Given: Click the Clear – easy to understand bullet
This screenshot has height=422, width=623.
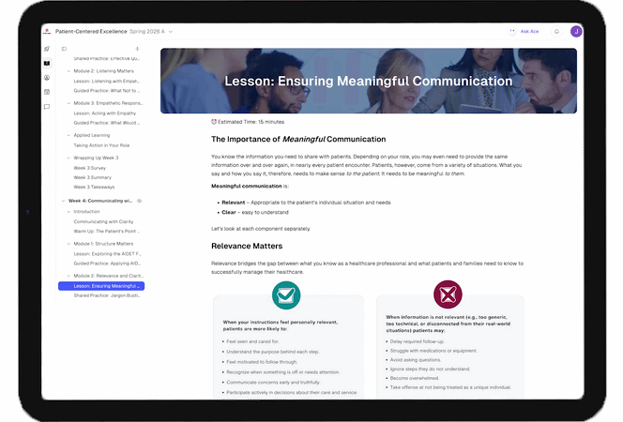Looking at the screenshot, I should [x=255, y=212].
